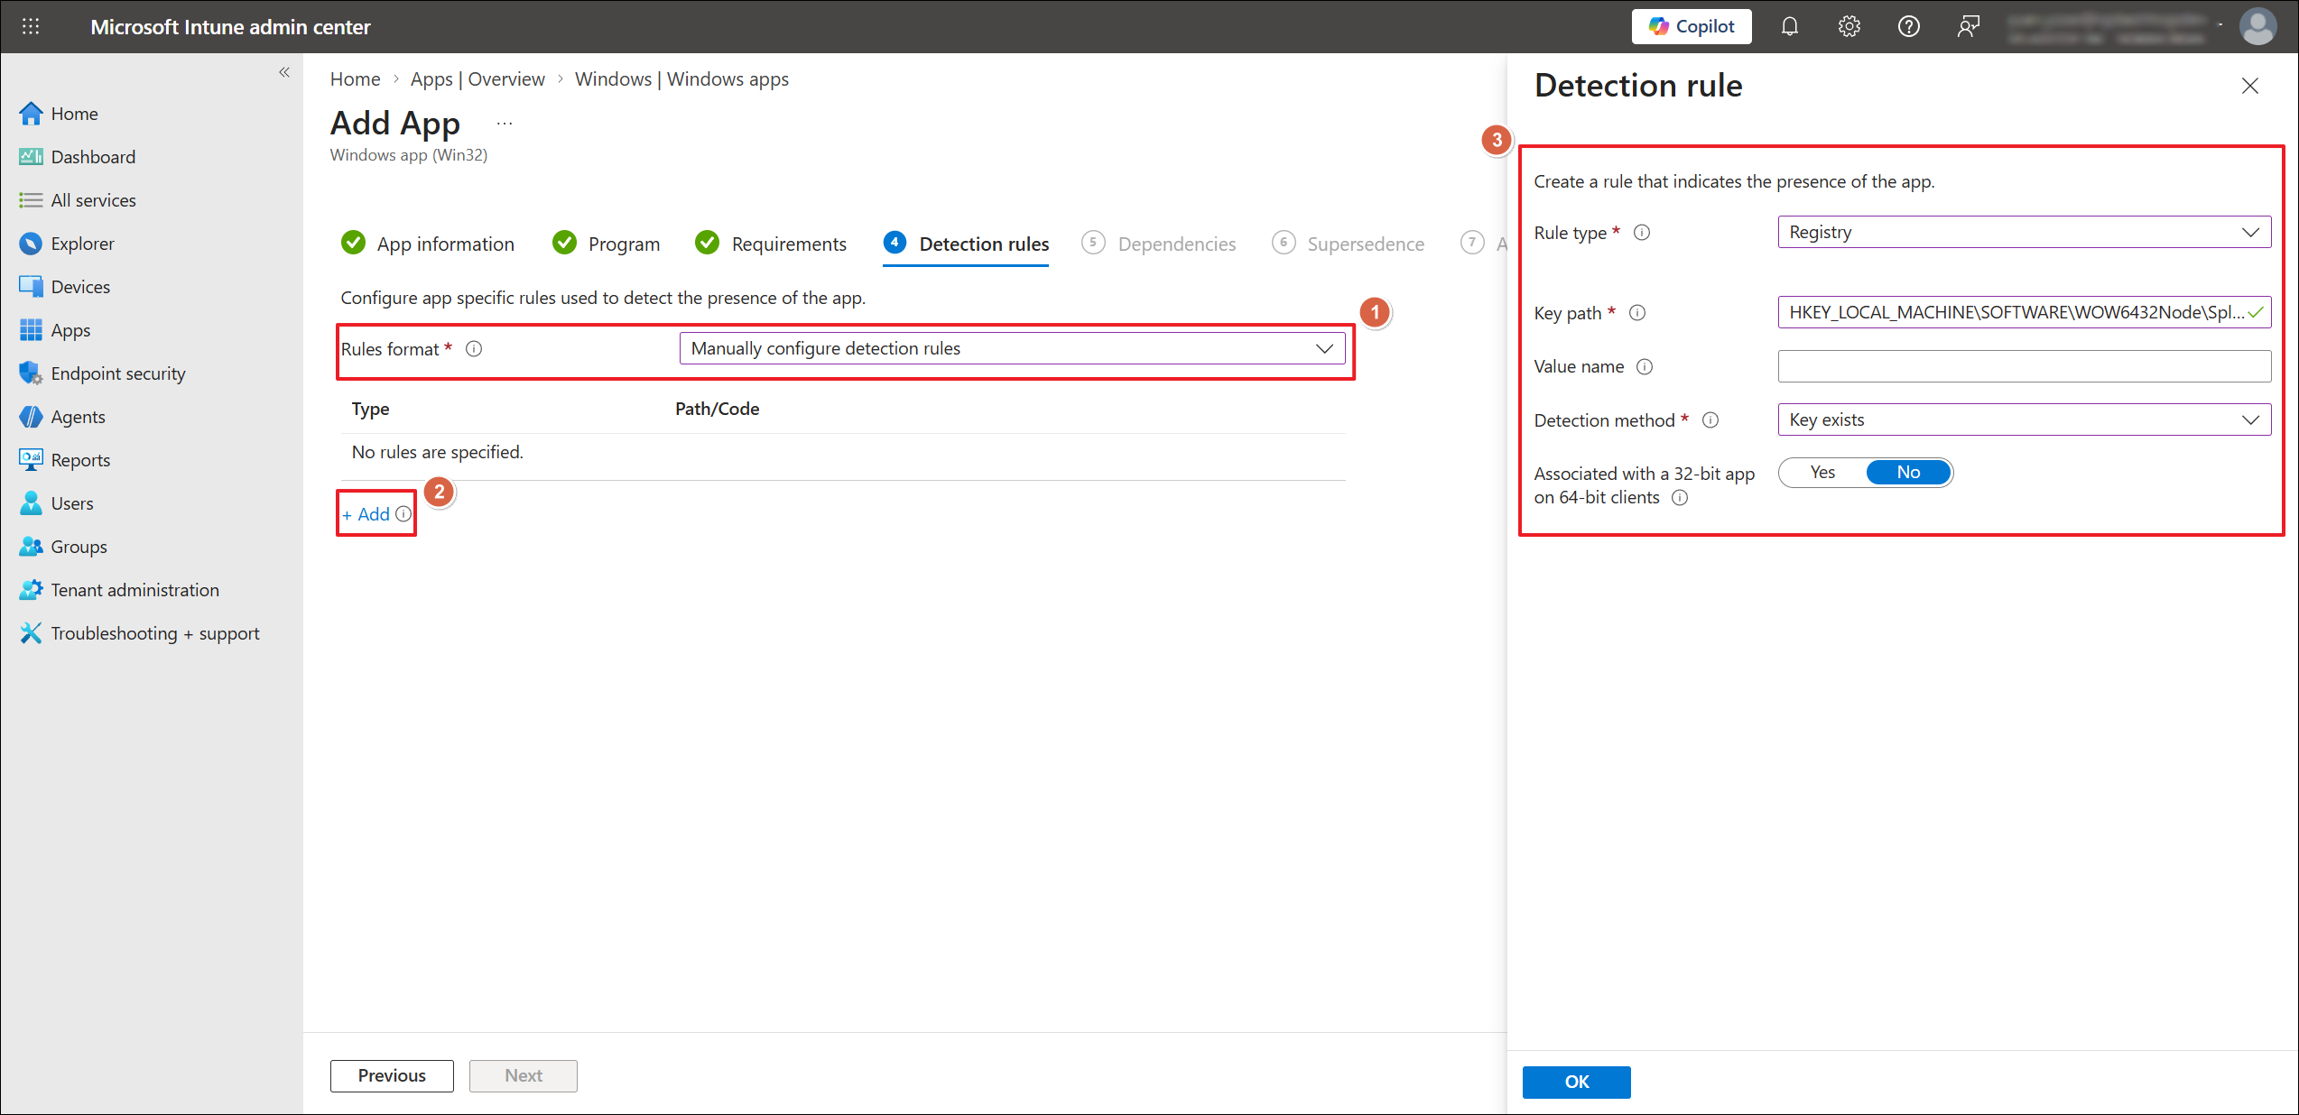Open Devices in the sidebar
2299x1115 pixels.
tap(65, 287)
